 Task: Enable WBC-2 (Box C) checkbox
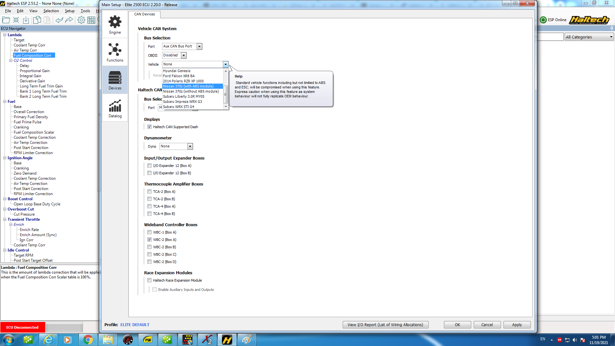pos(149,254)
